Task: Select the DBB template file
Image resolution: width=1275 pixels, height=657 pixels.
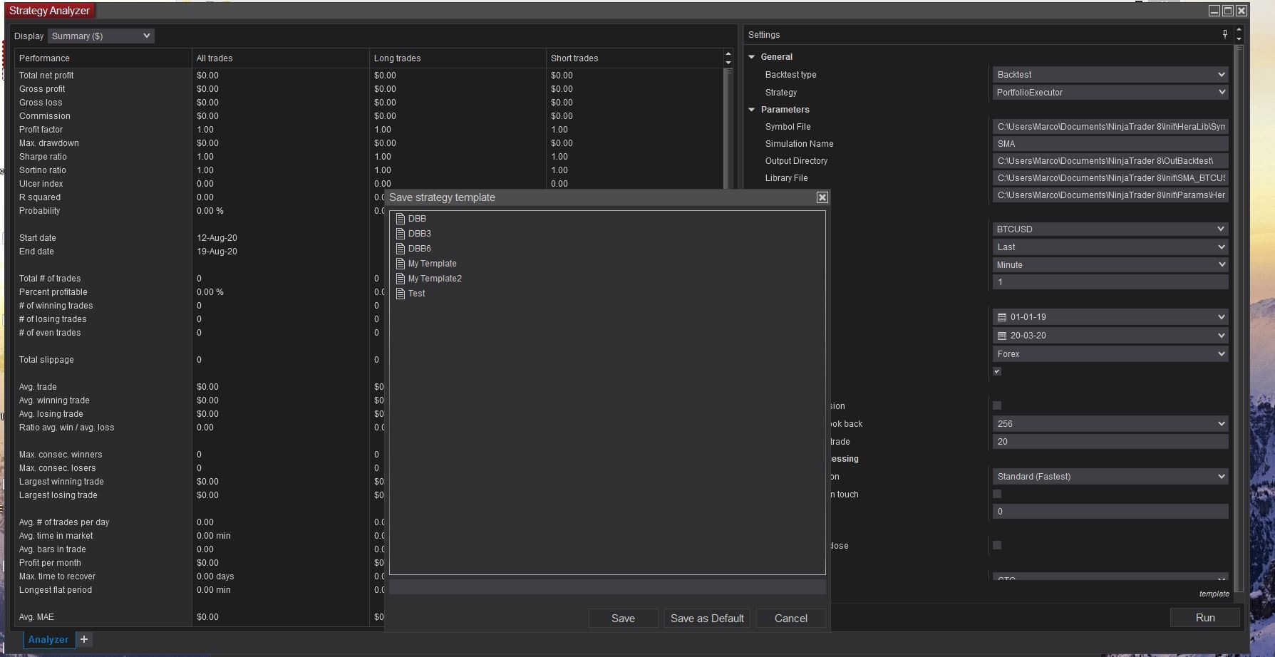Action: pyautogui.click(x=411, y=219)
